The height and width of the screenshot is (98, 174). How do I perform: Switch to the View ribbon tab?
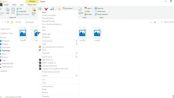[22, 5]
